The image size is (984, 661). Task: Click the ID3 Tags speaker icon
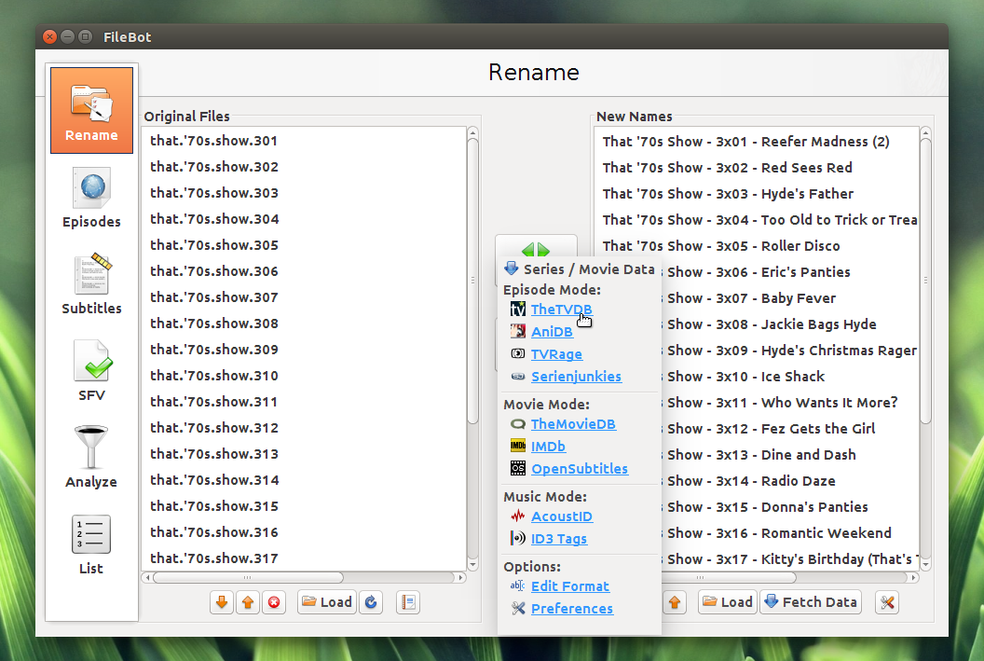[x=518, y=539]
